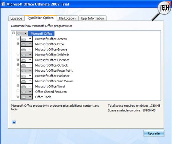
Task: Expand the Microsoft Office Access node
Action: tap(18, 38)
